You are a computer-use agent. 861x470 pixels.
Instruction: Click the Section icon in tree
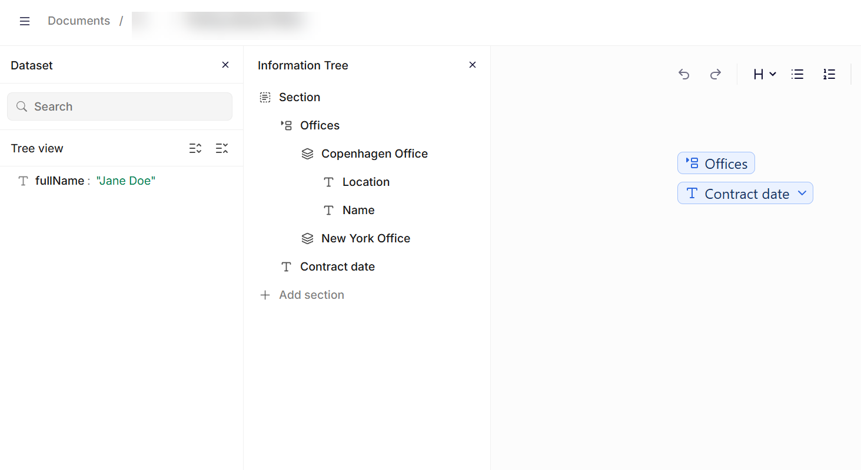click(x=265, y=98)
